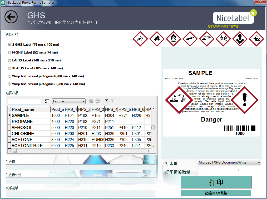Viewport: 267px width, 199px height.
Task: Select the skull and crossbones pictogram
Action: 223,39
